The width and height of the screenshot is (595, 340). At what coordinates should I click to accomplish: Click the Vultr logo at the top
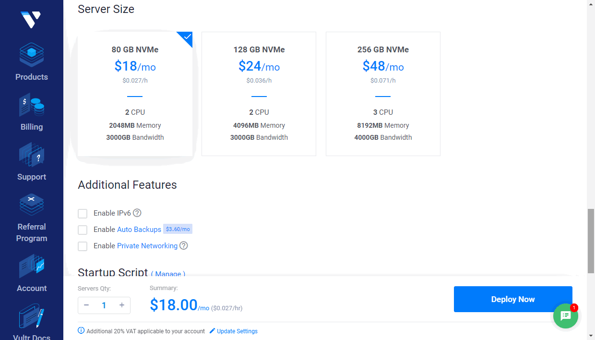(x=31, y=19)
